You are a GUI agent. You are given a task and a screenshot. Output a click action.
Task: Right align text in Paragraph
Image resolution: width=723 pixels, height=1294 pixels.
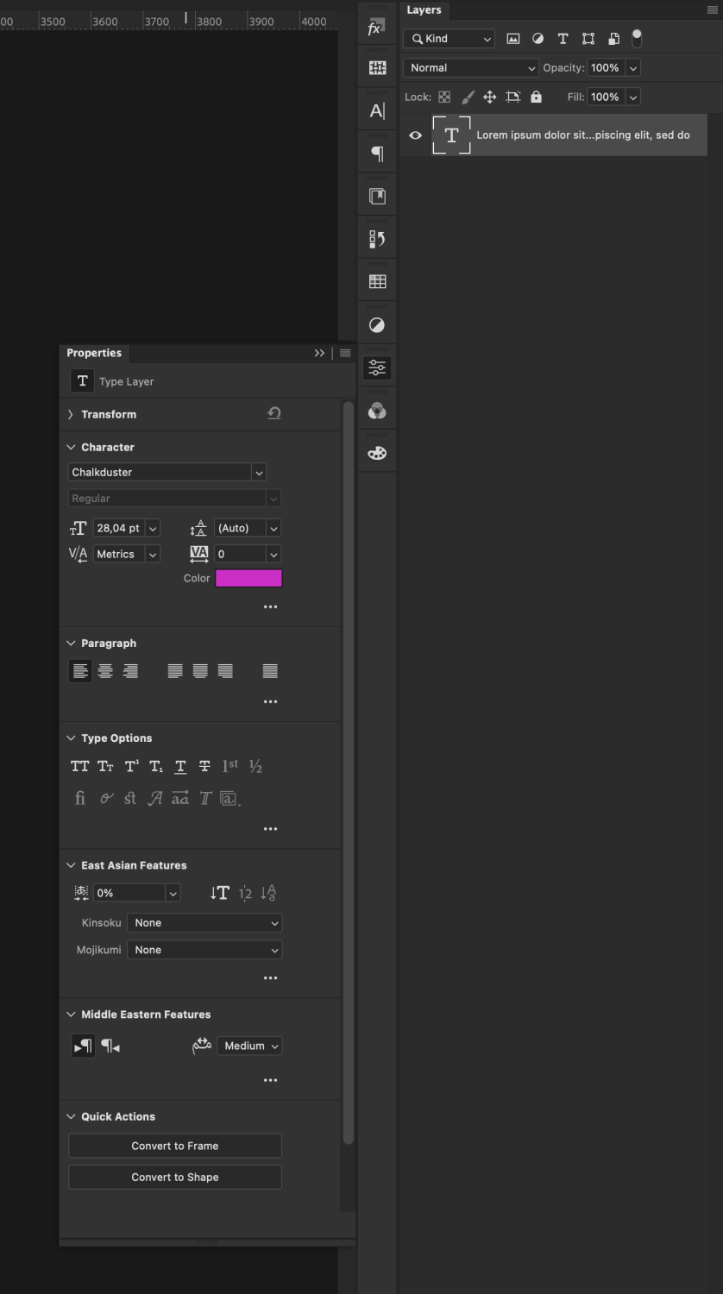[x=130, y=671]
